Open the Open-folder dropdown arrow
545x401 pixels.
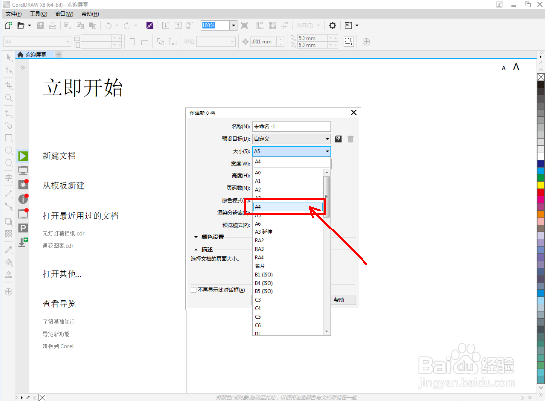(30, 25)
